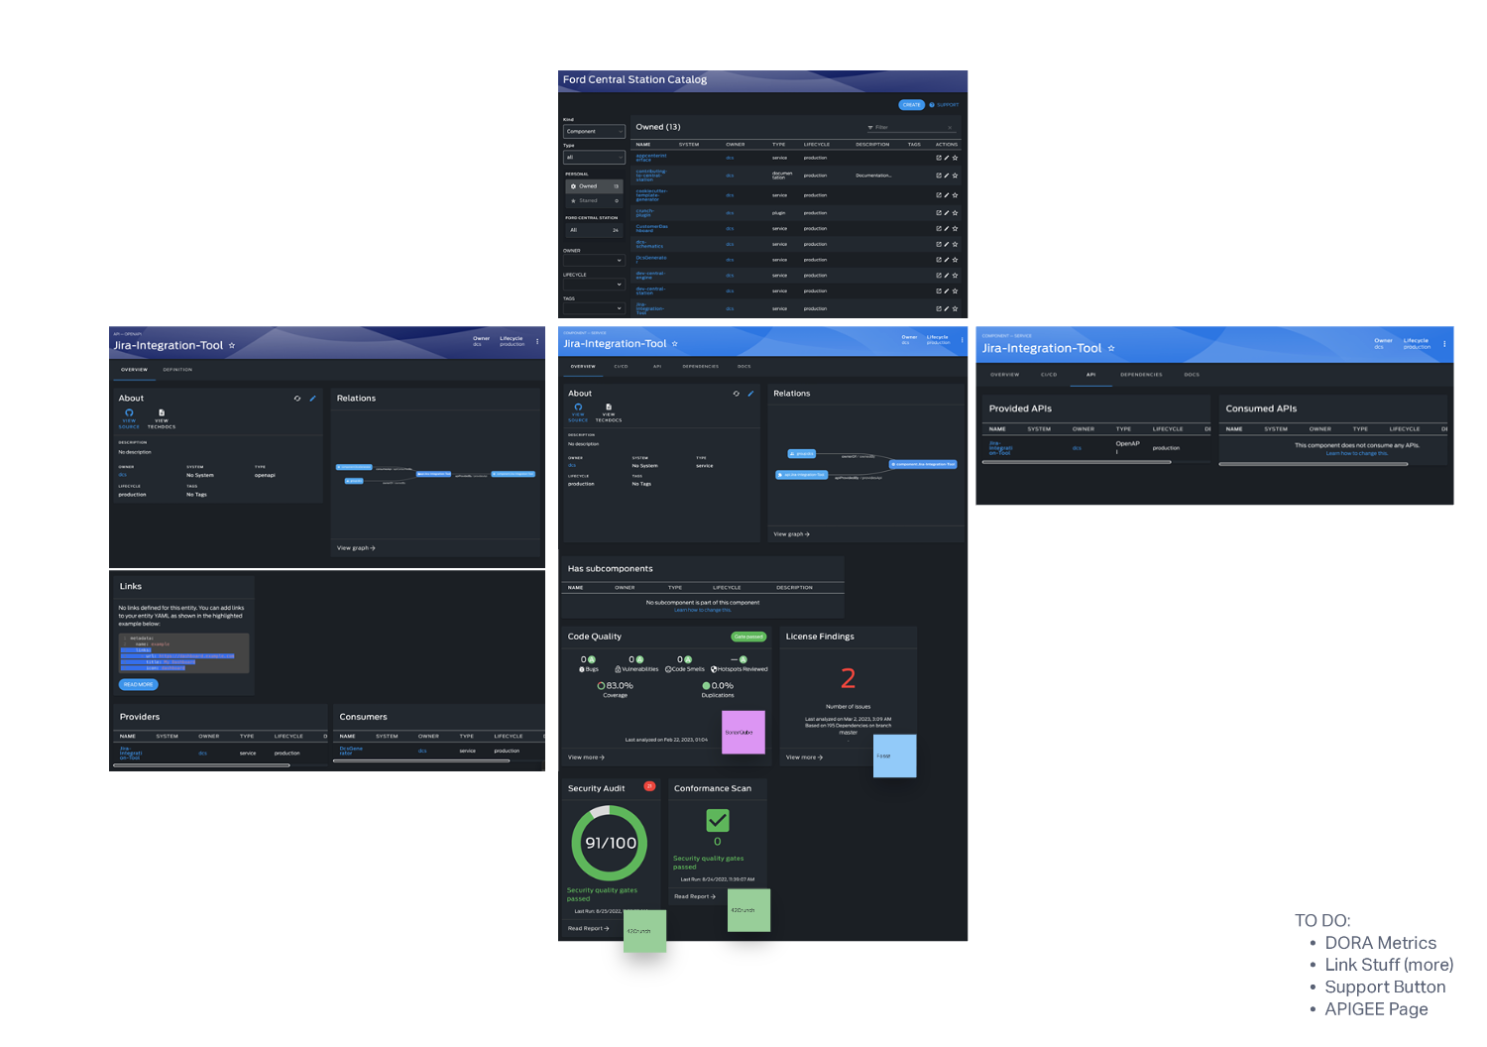This screenshot has width=1487, height=1047.
Task: Select the All Ford Central Station filter
Action: 594,230
